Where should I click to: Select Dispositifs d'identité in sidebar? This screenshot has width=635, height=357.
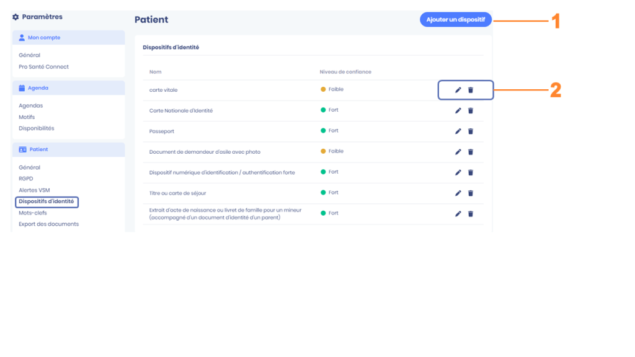click(47, 201)
